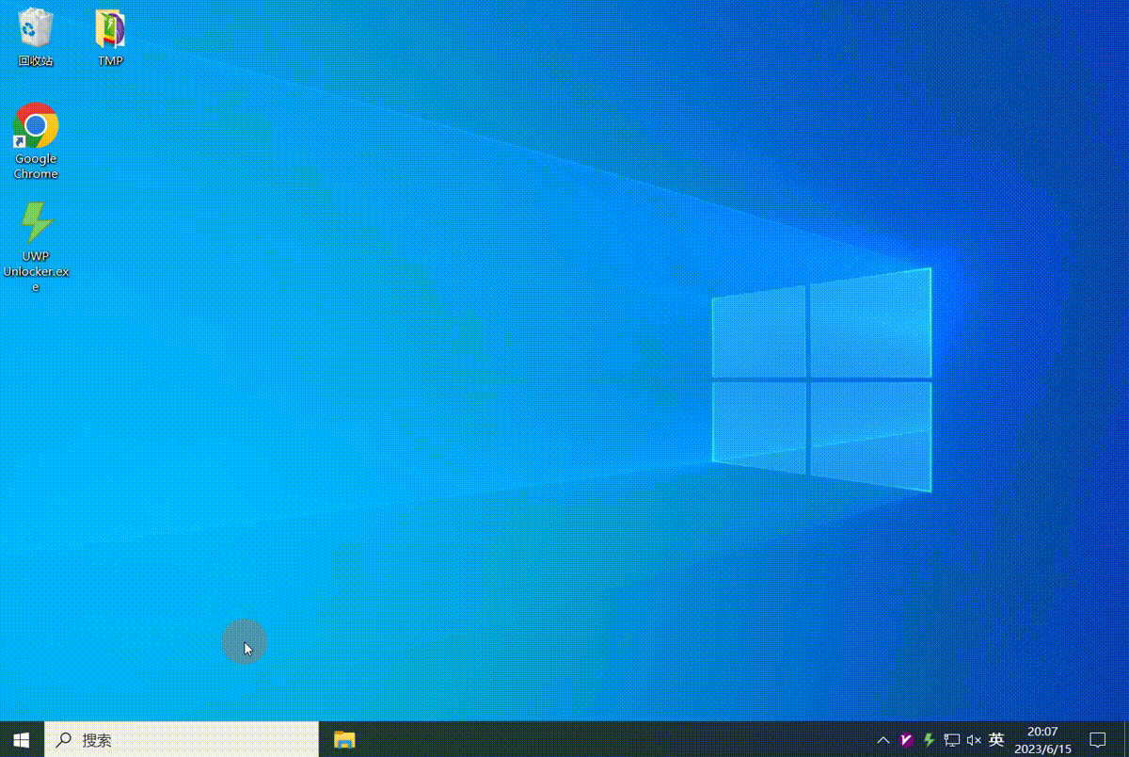Open File Explorer from the taskbar

point(345,740)
